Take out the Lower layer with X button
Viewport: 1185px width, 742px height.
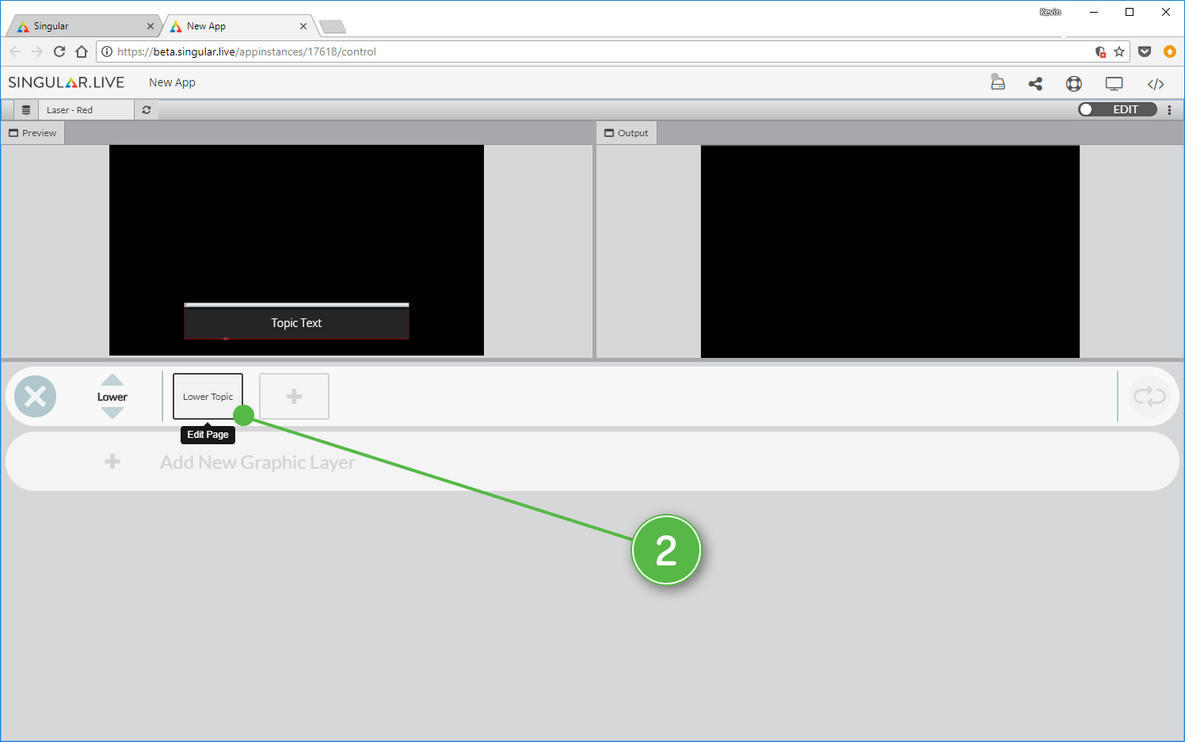tap(36, 397)
